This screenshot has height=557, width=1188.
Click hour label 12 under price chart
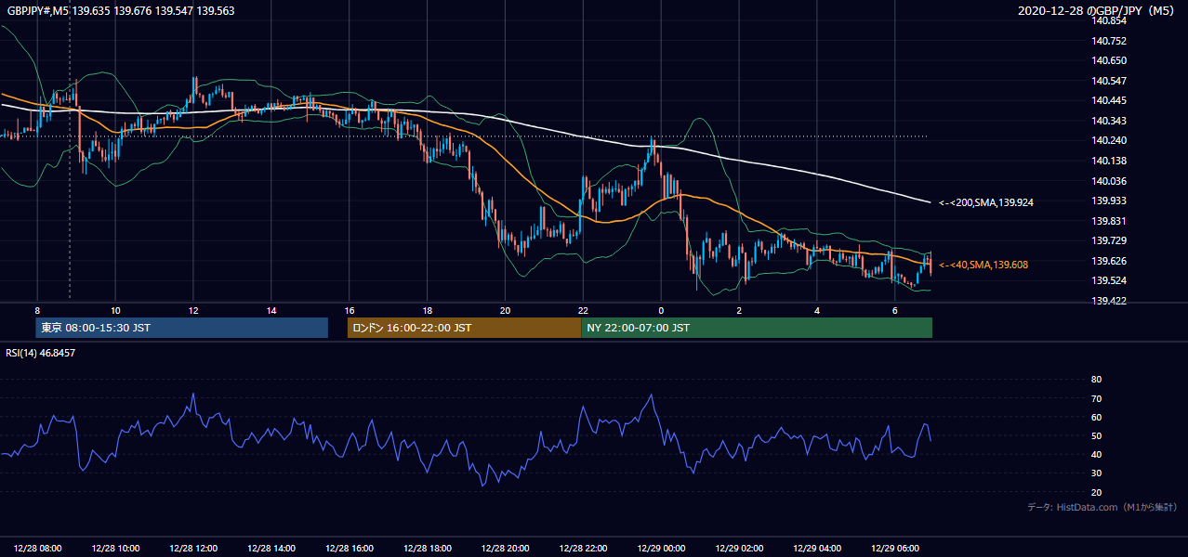(x=193, y=310)
